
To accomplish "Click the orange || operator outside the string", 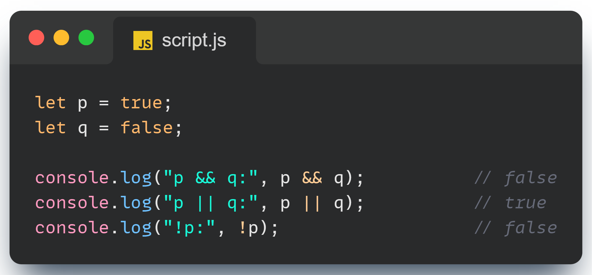I will [312, 204].
